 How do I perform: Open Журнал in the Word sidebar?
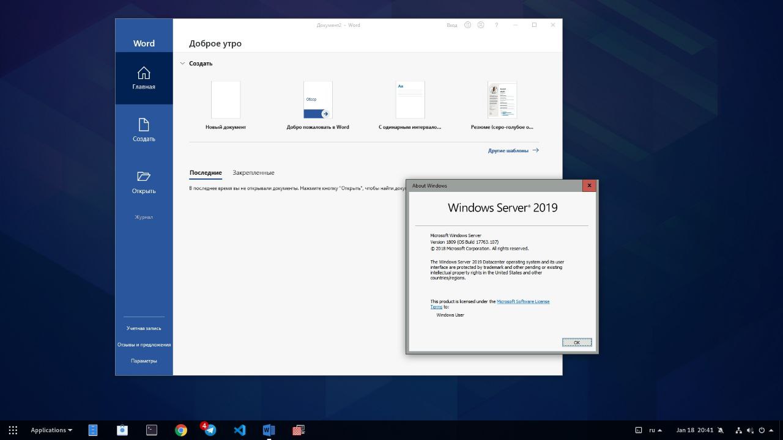[x=144, y=218]
